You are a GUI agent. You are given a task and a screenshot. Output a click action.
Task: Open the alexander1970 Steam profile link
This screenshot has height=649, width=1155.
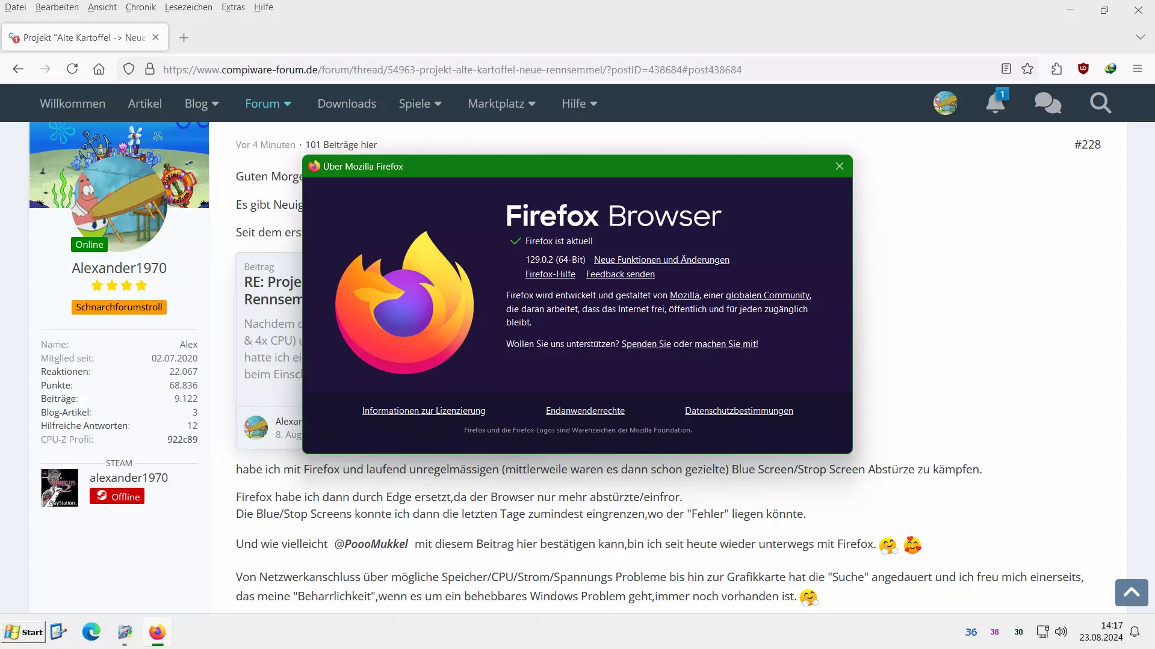pyautogui.click(x=129, y=478)
